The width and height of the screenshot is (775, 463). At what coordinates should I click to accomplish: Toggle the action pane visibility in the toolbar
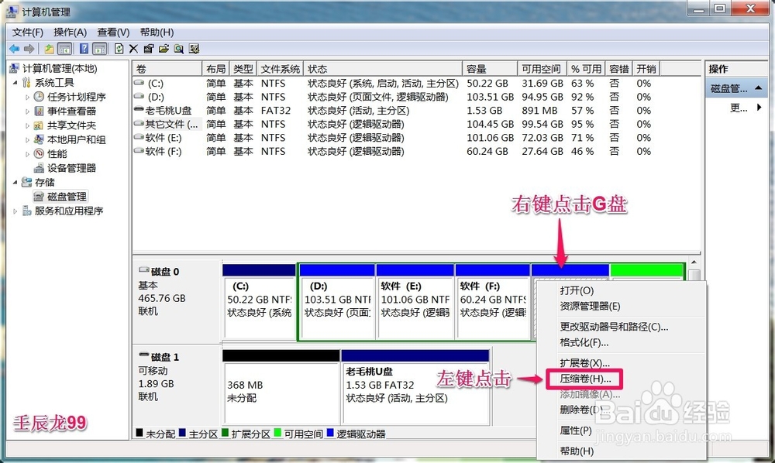click(x=99, y=49)
